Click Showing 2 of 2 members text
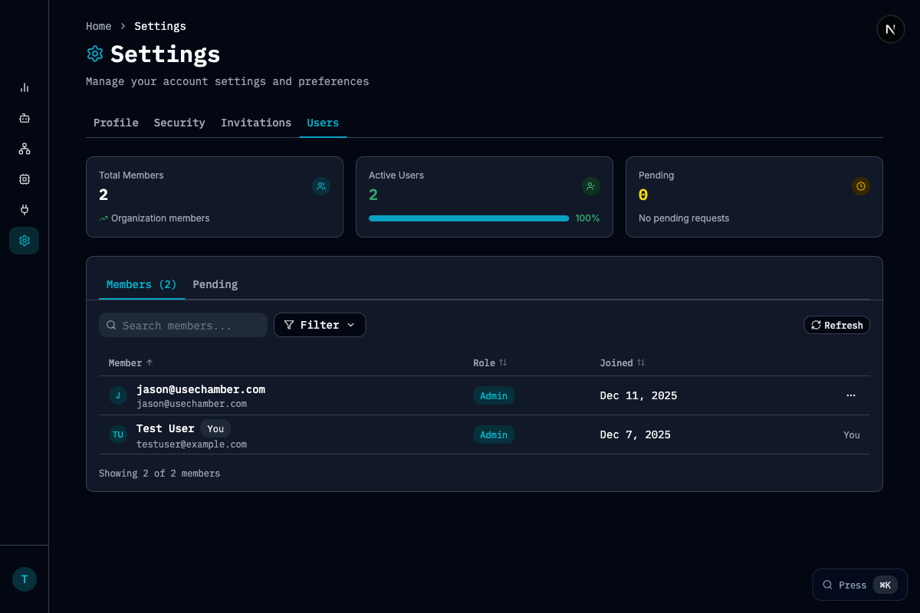The image size is (920, 613). (x=159, y=474)
